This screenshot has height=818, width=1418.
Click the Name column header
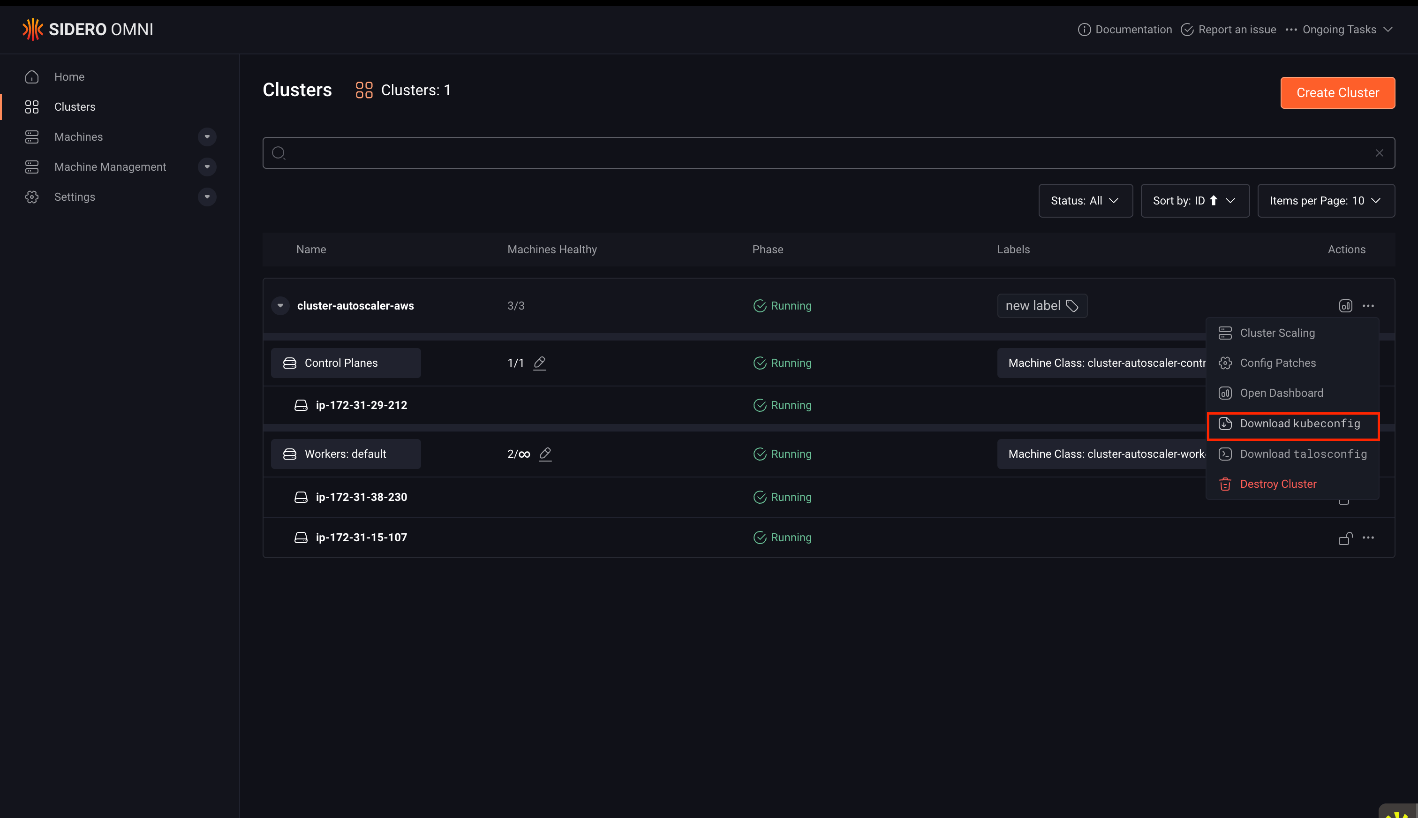click(x=311, y=250)
